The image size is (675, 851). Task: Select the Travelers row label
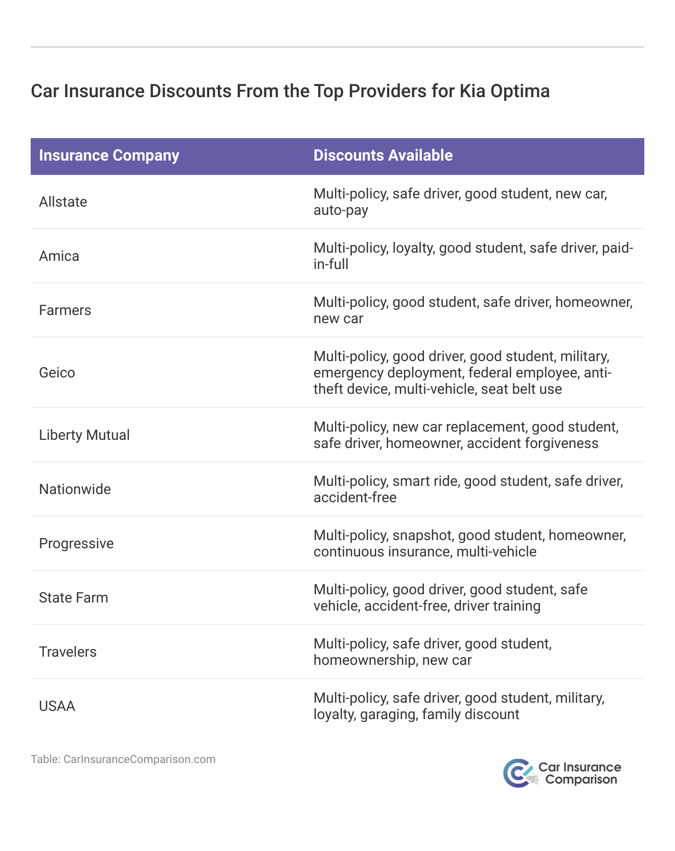click(x=67, y=652)
